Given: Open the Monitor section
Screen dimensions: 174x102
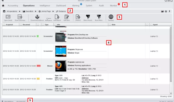Looking at the screenshot, I should tap(114, 5).
